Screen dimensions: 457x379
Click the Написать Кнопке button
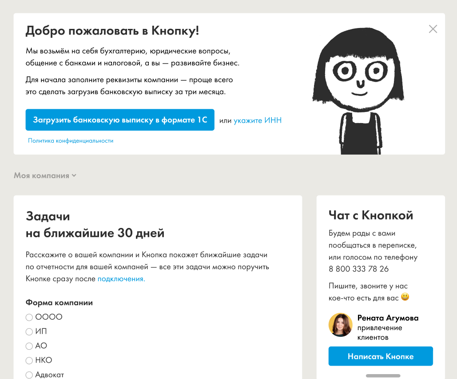coord(380,356)
